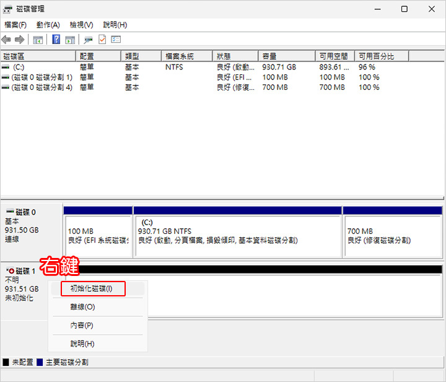Click the Disk Management app icon in title bar

click(x=7, y=9)
